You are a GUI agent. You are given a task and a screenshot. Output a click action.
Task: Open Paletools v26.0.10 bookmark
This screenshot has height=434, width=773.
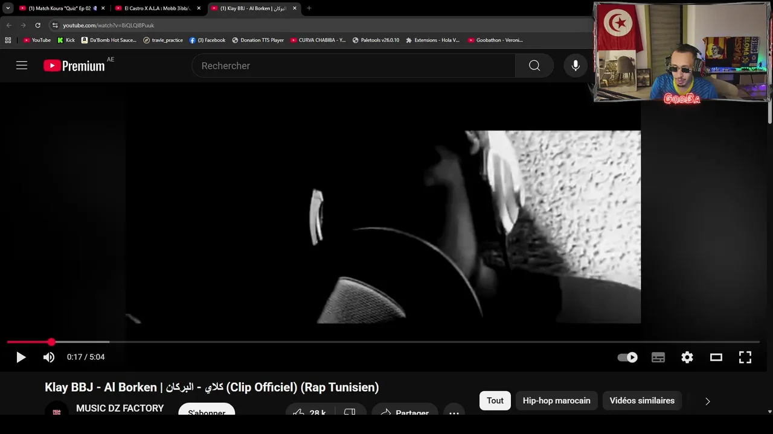376,40
